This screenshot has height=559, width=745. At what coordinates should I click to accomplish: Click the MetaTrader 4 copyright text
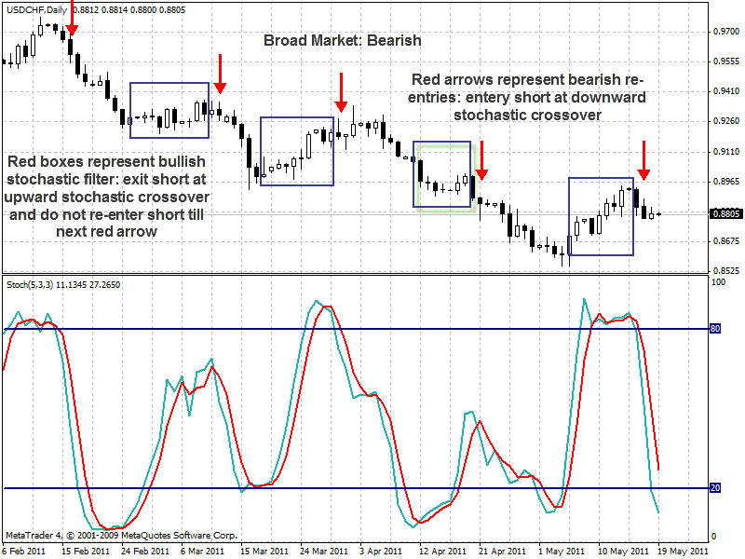click(x=121, y=536)
